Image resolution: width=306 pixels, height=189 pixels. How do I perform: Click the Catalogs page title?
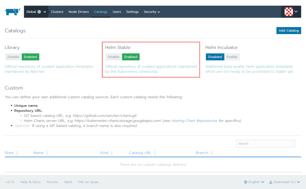coord(15,31)
